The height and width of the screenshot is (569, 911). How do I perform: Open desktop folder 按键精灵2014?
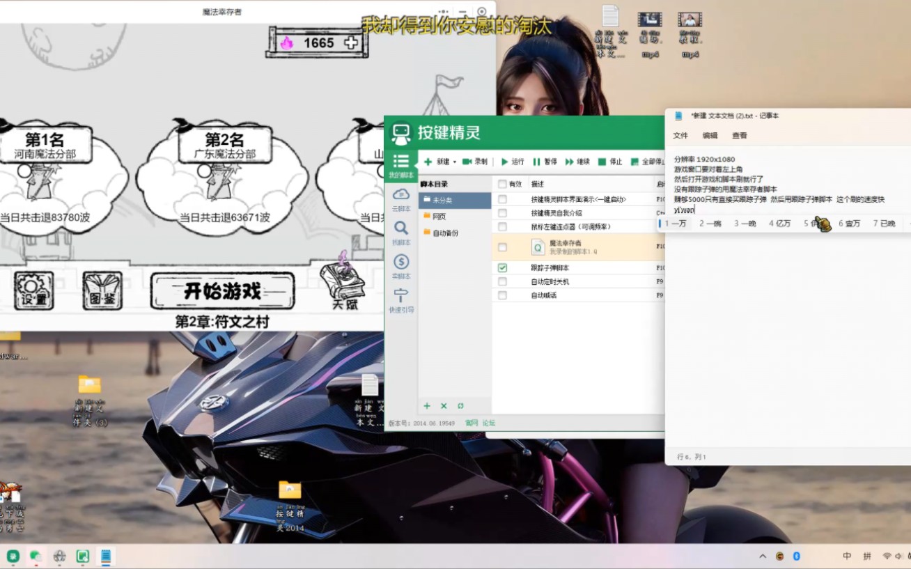[x=290, y=505]
